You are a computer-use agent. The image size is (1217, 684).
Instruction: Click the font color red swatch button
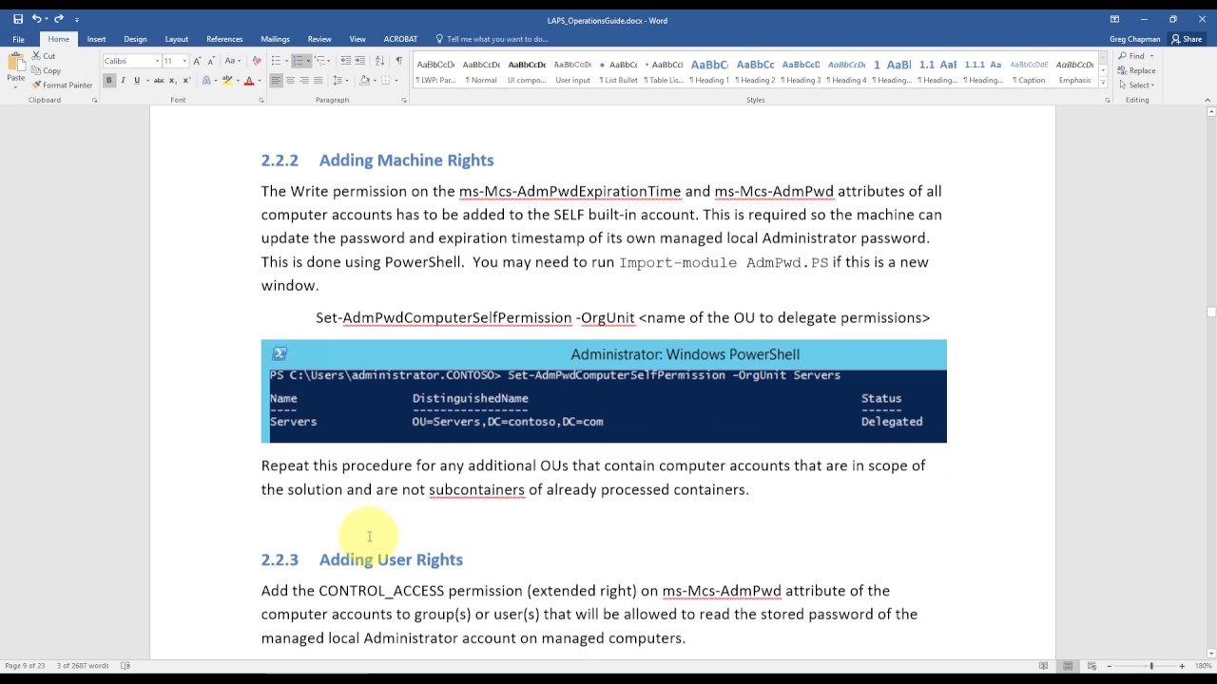[249, 81]
